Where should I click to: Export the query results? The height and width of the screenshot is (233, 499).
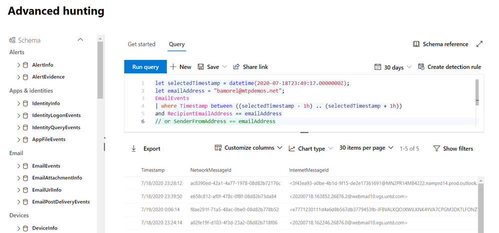click(146, 149)
